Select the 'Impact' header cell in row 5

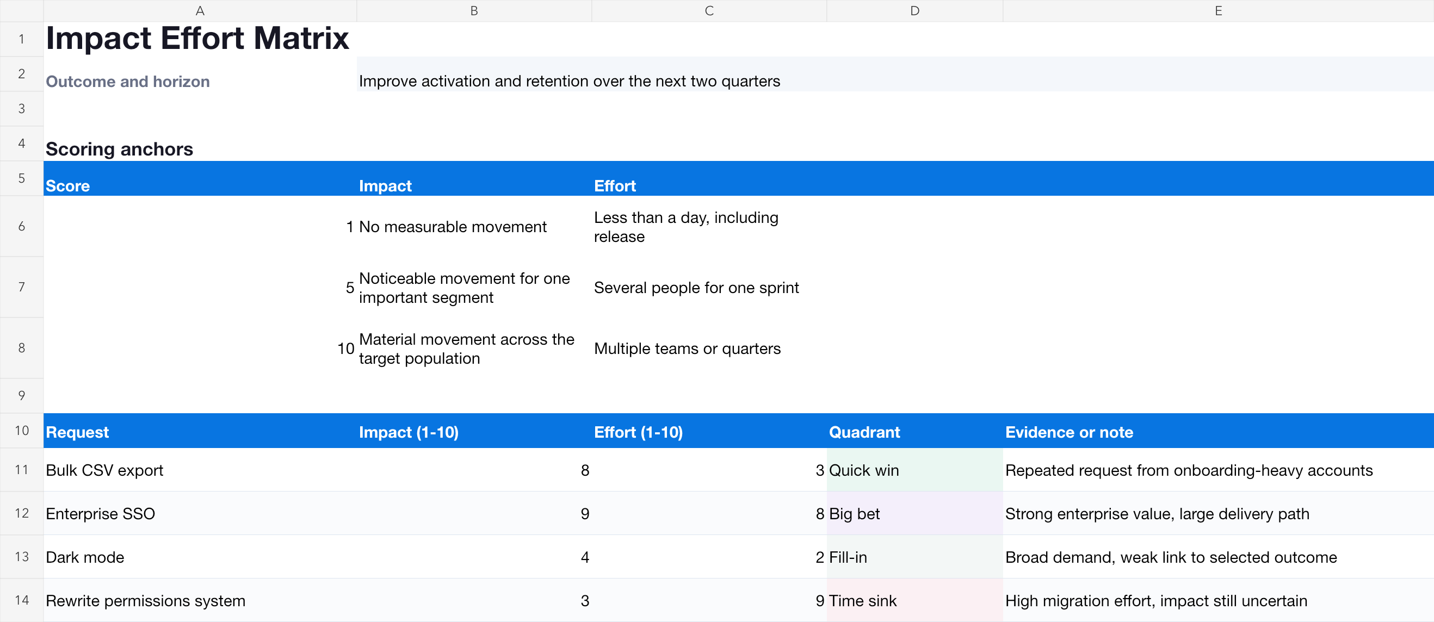click(x=474, y=178)
